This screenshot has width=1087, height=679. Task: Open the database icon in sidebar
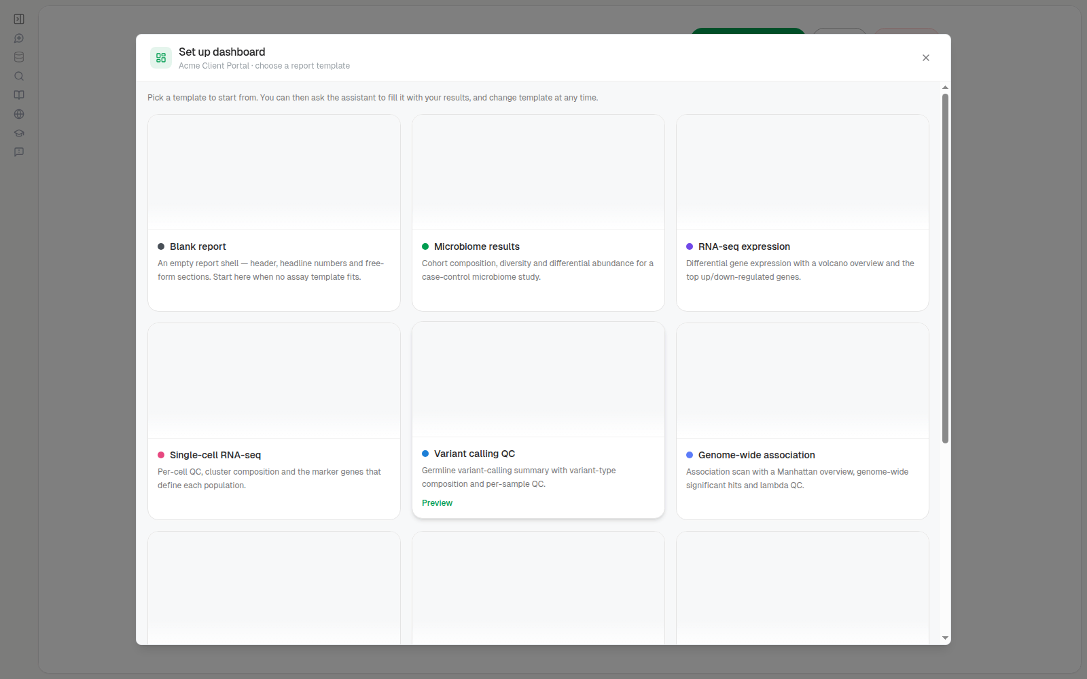click(x=19, y=57)
